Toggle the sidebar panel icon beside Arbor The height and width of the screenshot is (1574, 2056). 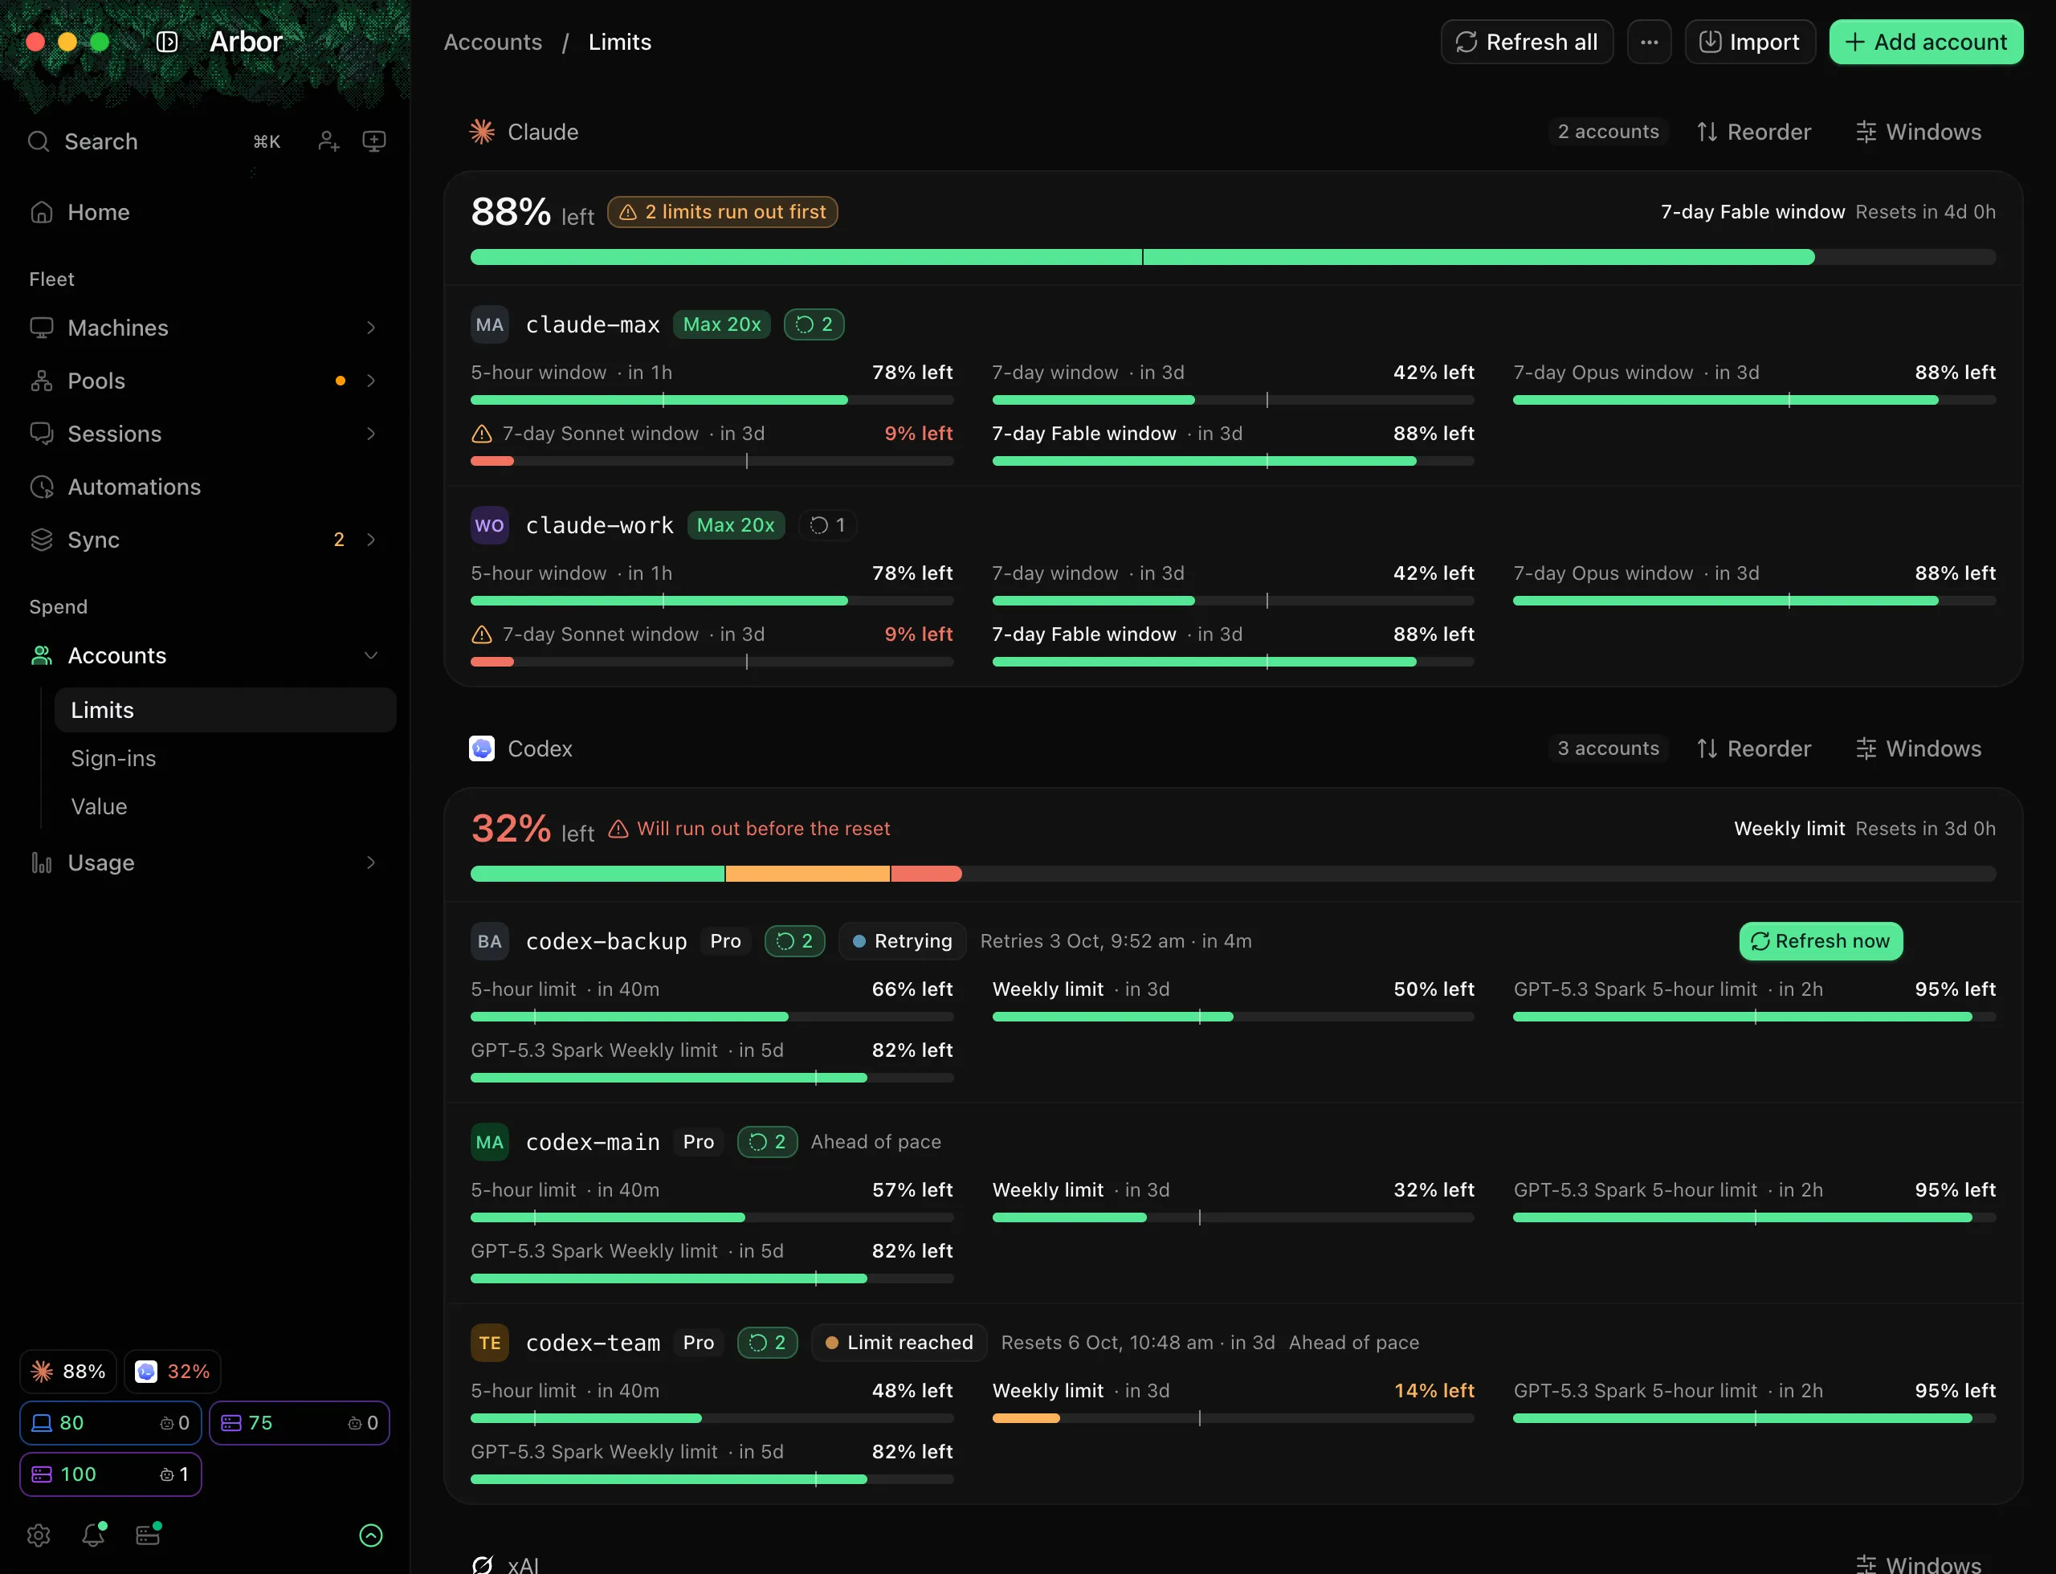[167, 42]
